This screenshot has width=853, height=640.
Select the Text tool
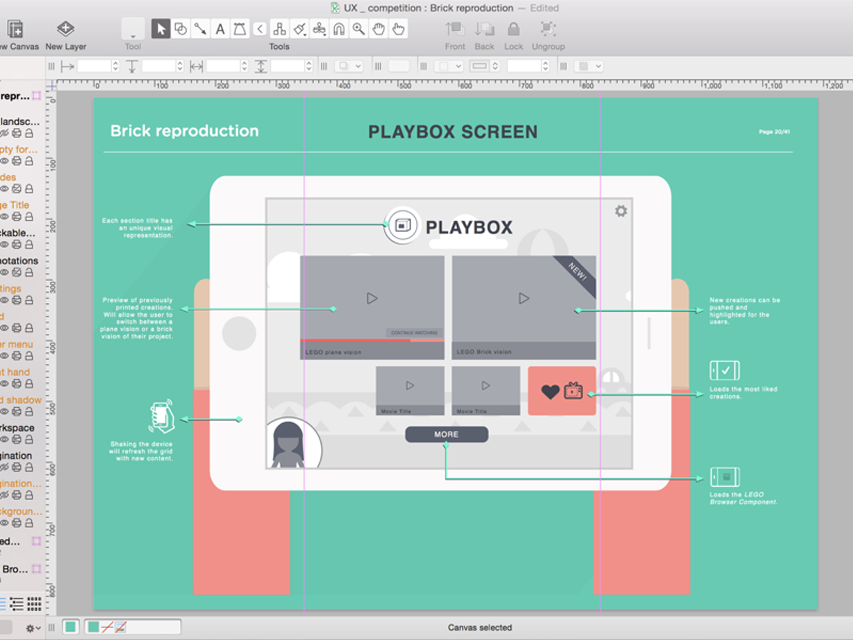(x=220, y=29)
